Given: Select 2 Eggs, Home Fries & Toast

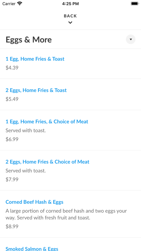Looking at the screenshot, I should (36, 90).
